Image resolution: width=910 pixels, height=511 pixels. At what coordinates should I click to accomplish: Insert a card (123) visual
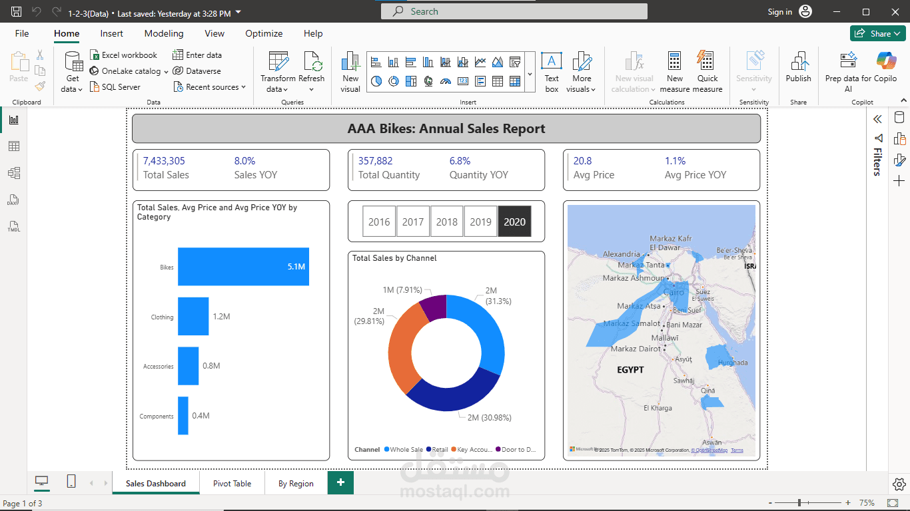(463, 81)
